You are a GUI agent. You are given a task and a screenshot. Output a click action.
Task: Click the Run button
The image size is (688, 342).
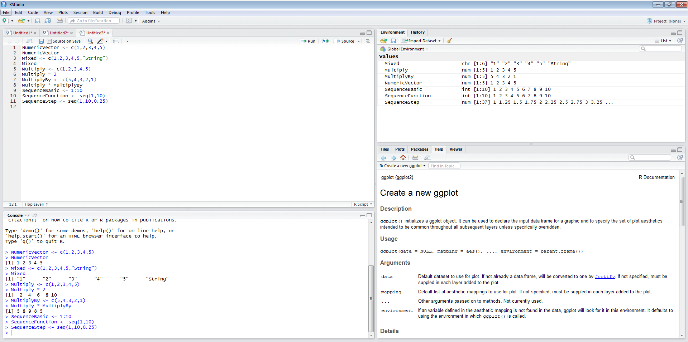tap(308, 41)
